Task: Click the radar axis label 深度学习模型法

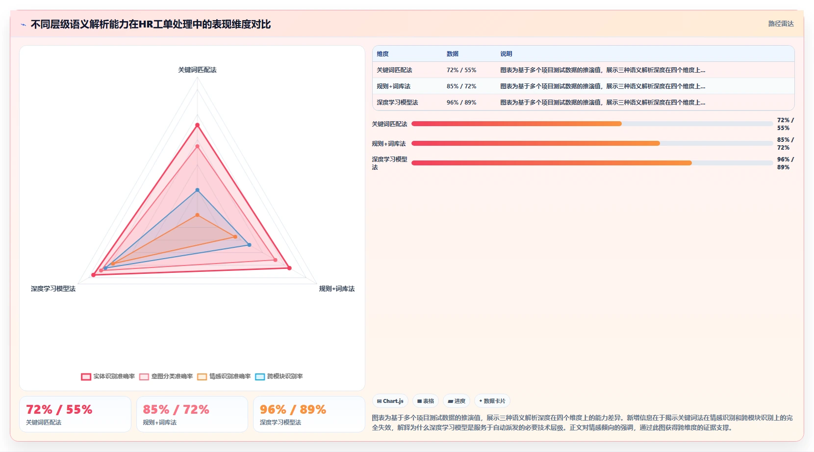Action: point(53,289)
